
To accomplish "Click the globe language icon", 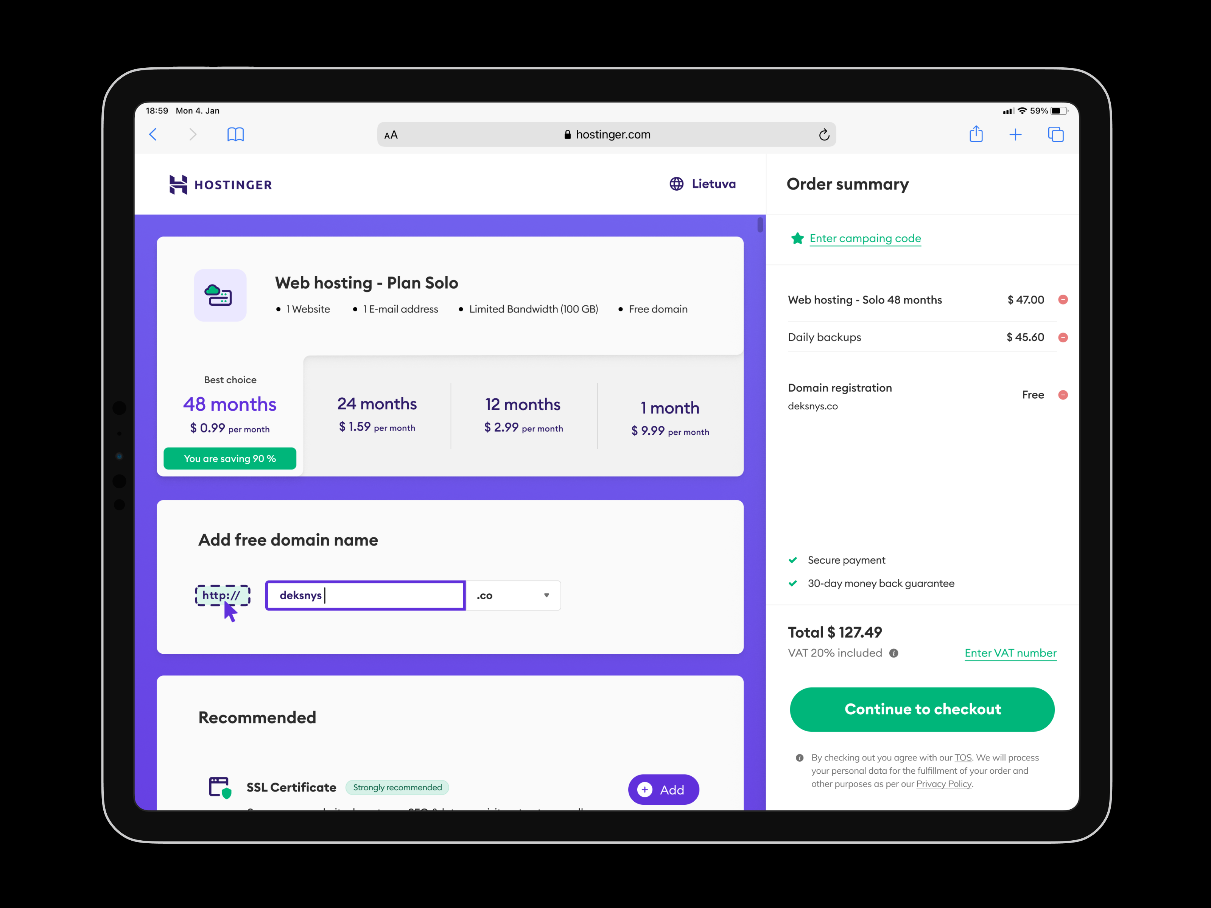I will point(677,184).
